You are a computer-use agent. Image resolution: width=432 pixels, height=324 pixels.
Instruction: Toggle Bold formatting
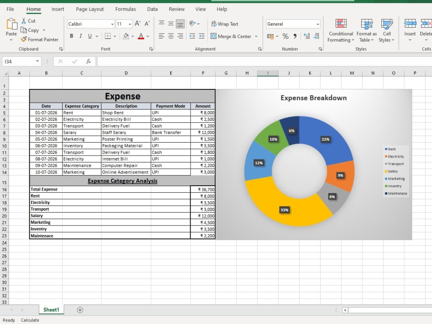[72, 36]
